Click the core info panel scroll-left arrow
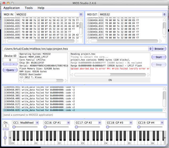169x148 pixels. point(21,81)
